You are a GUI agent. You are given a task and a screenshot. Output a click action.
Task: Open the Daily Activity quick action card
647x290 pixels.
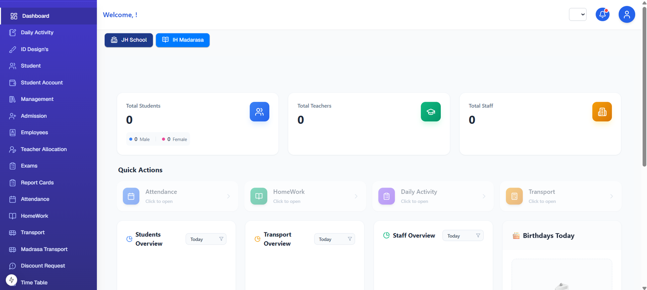tap(433, 196)
